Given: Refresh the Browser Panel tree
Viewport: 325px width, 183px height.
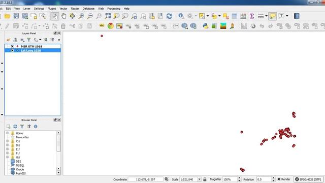Looking at the screenshot, I should click(15, 127).
